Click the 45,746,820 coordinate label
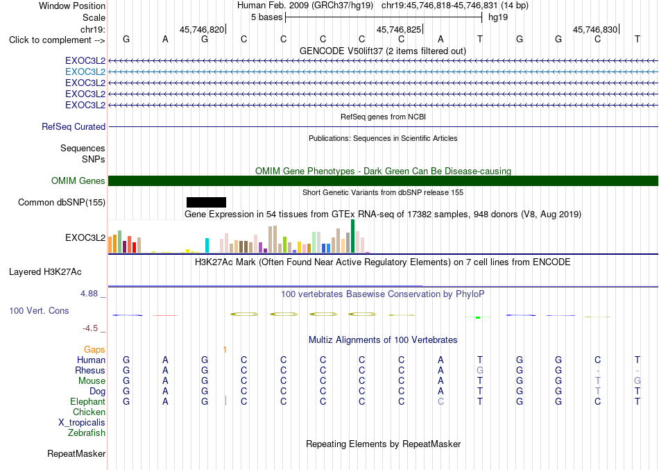 tap(202, 29)
